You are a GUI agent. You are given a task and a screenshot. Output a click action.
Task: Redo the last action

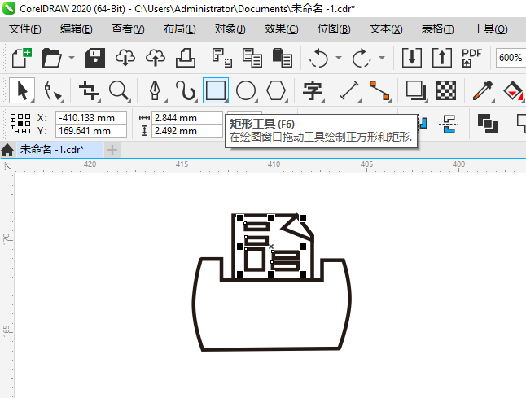(x=362, y=58)
